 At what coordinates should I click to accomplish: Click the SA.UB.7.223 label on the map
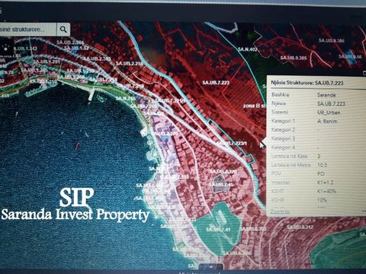(216, 82)
